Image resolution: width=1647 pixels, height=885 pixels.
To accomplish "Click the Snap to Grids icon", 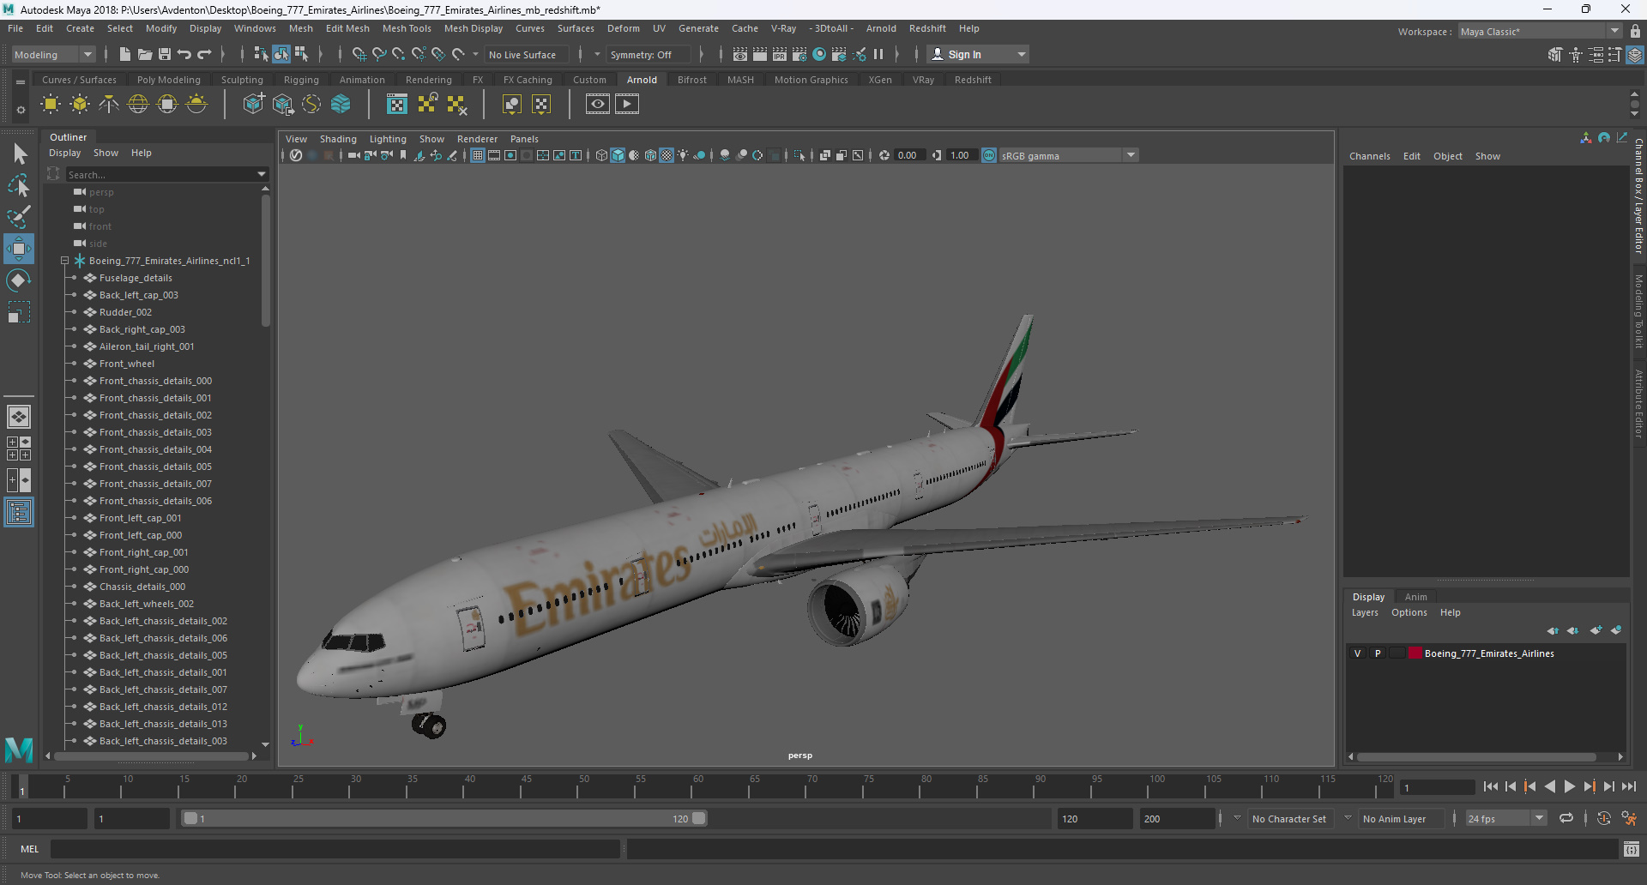I will tap(359, 54).
